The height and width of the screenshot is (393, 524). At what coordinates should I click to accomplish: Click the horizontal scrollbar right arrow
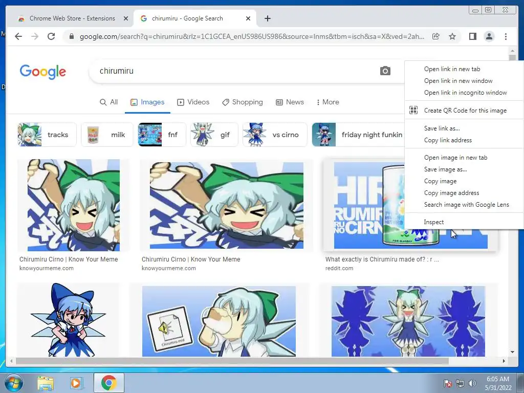coord(504,361)
